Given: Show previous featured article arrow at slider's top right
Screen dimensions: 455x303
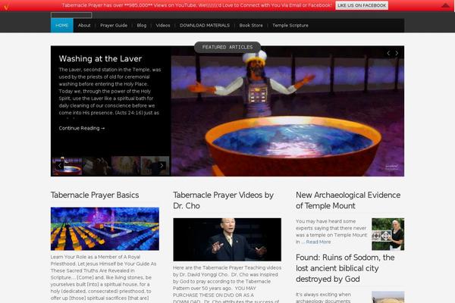Looking at the screenshot, I should tap(388, 53).
